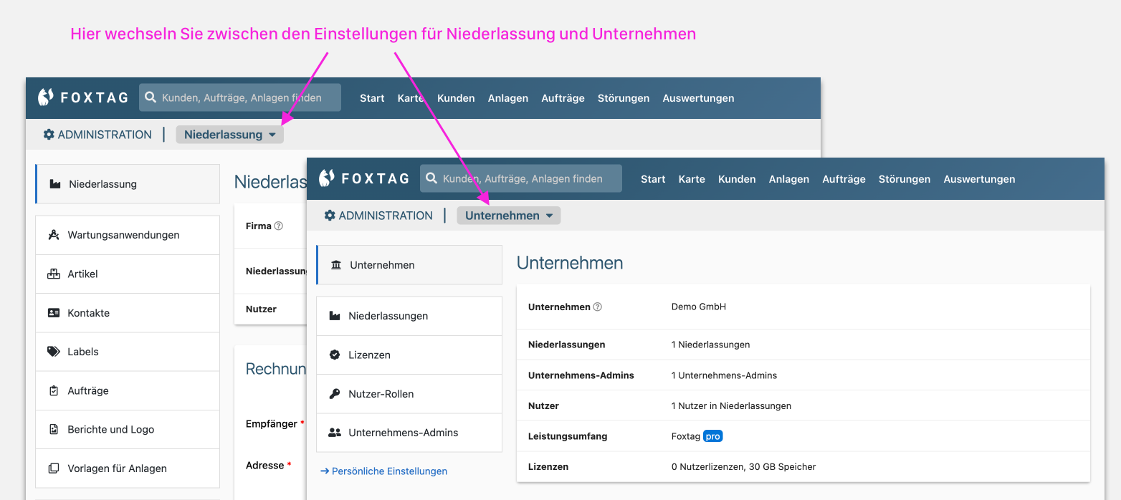
Task: Click the Nutzer-Rollen key icon
Action: 335,394
